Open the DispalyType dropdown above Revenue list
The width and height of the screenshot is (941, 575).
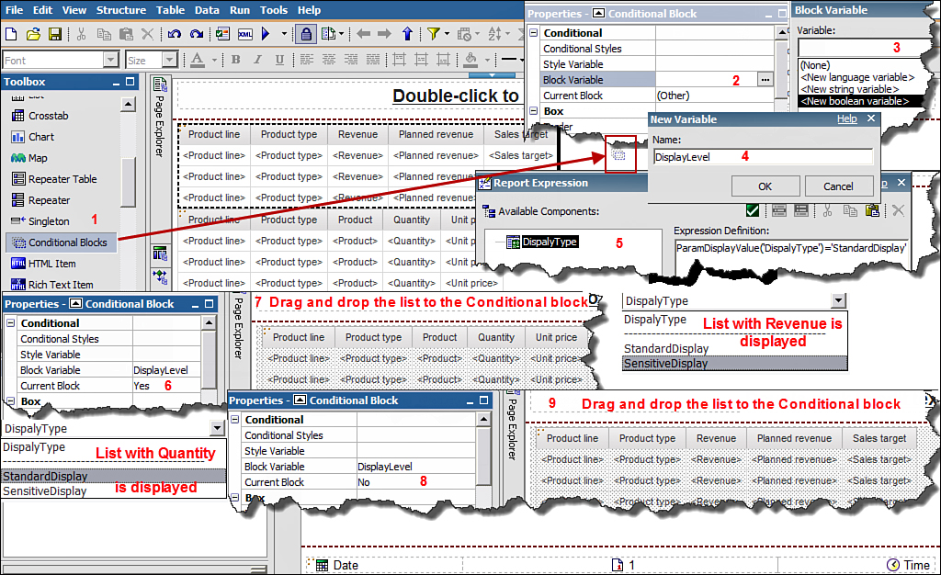[x=838, y=300]
